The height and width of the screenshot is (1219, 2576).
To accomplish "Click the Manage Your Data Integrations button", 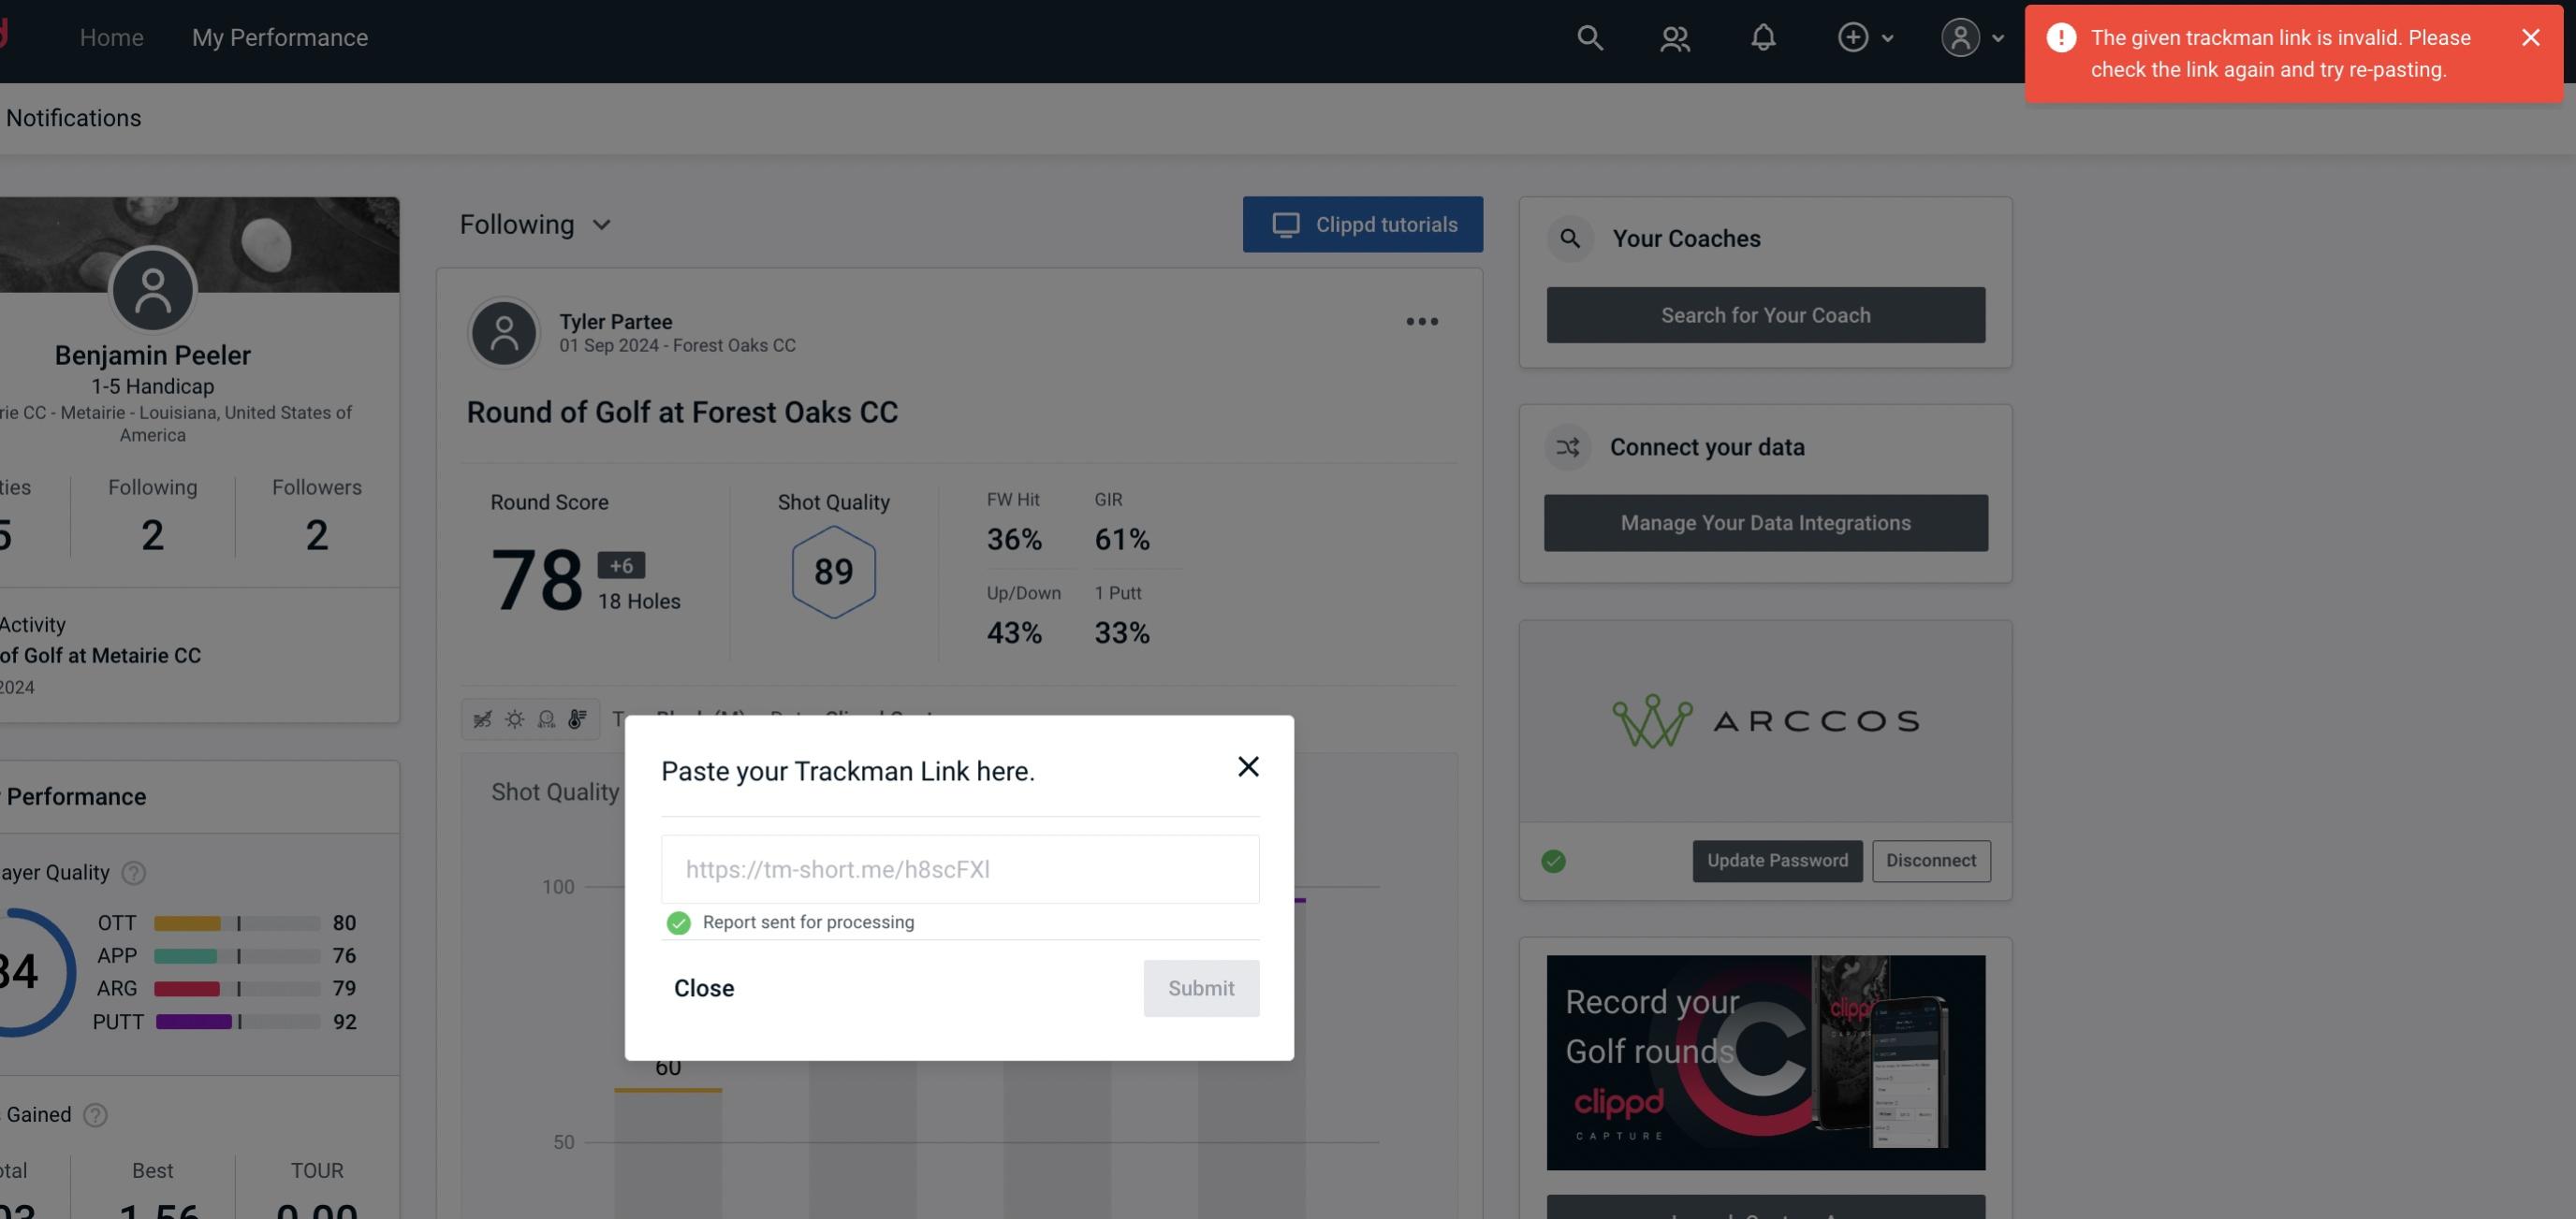I will coord(1766,522).
